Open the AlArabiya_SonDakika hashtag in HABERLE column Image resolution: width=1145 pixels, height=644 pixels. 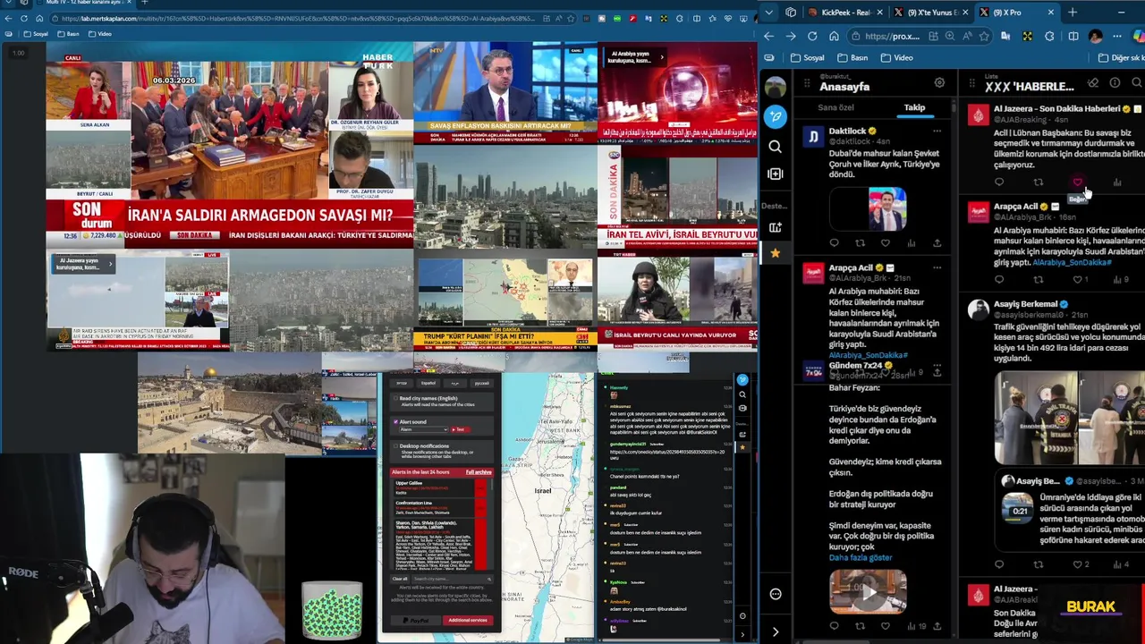click(1072, 262)
